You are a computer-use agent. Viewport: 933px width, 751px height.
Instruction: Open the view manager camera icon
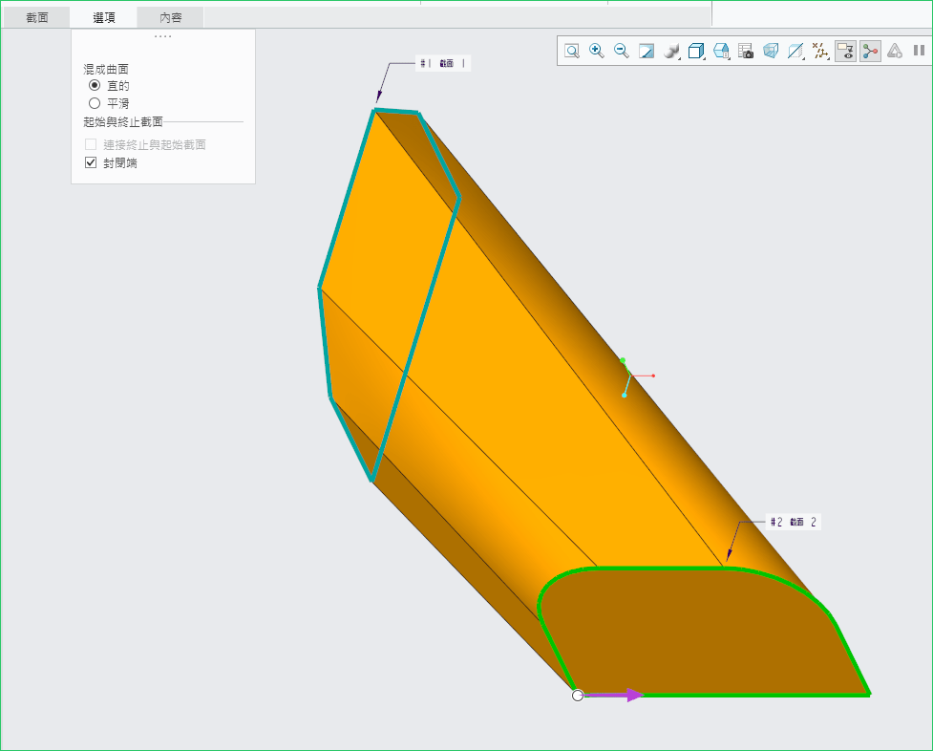746,51
